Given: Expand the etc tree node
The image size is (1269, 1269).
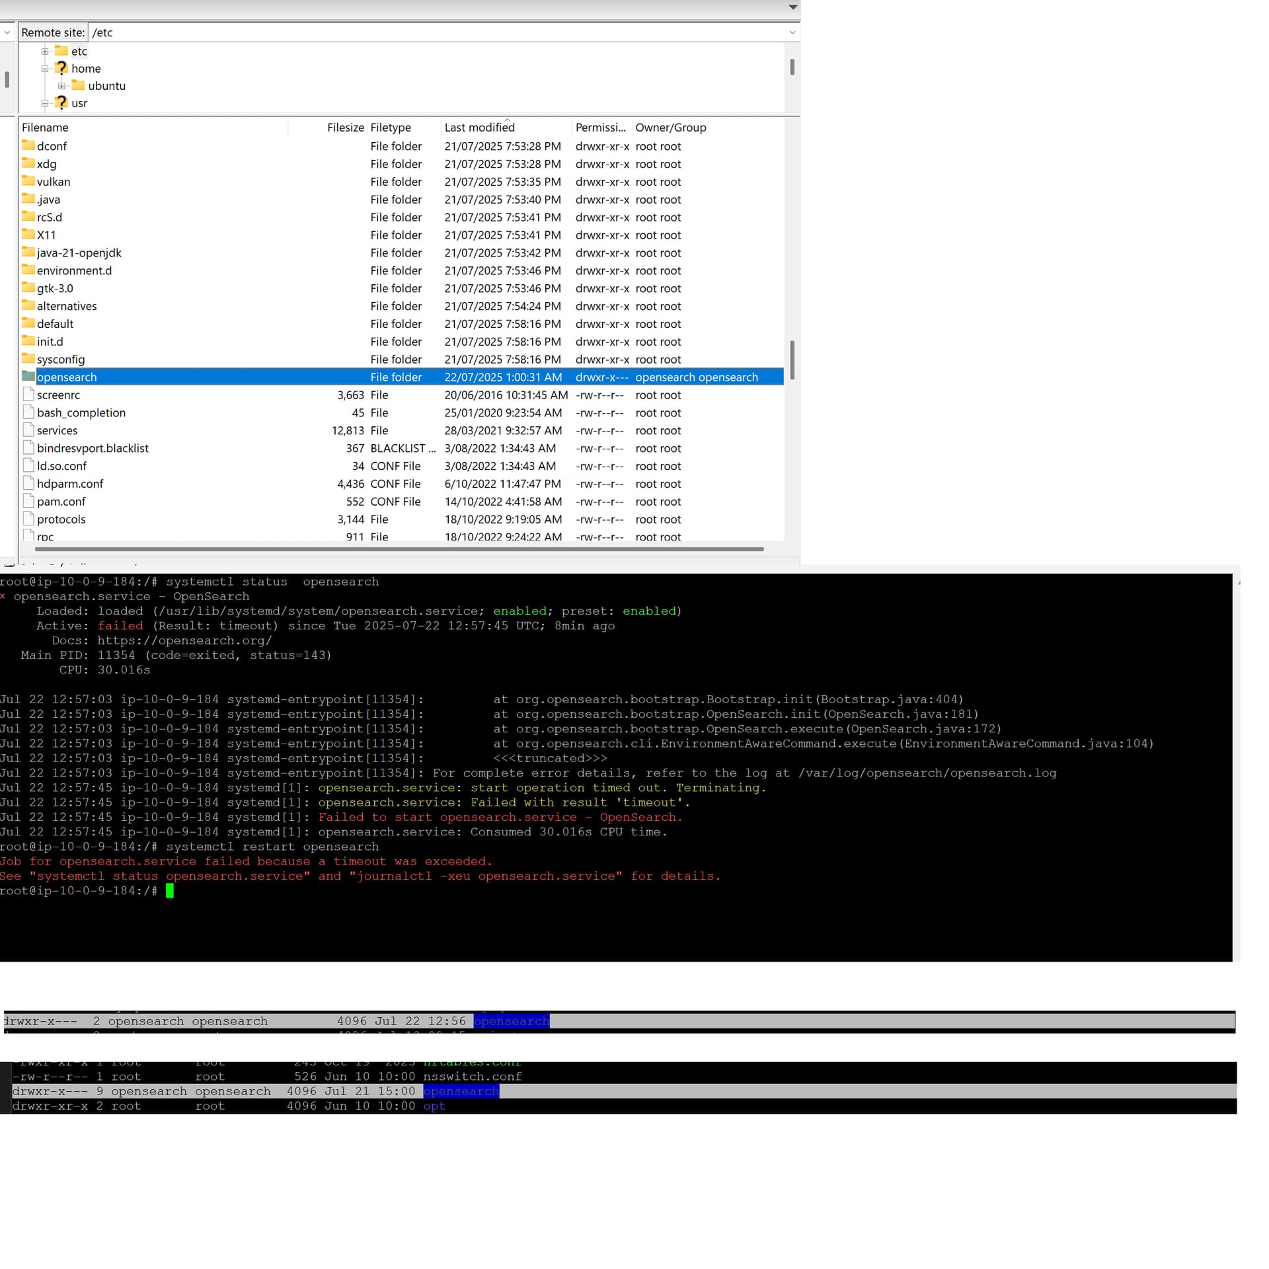Looking at the screenshot, I should pyautogui.click(x=45, y=52).
